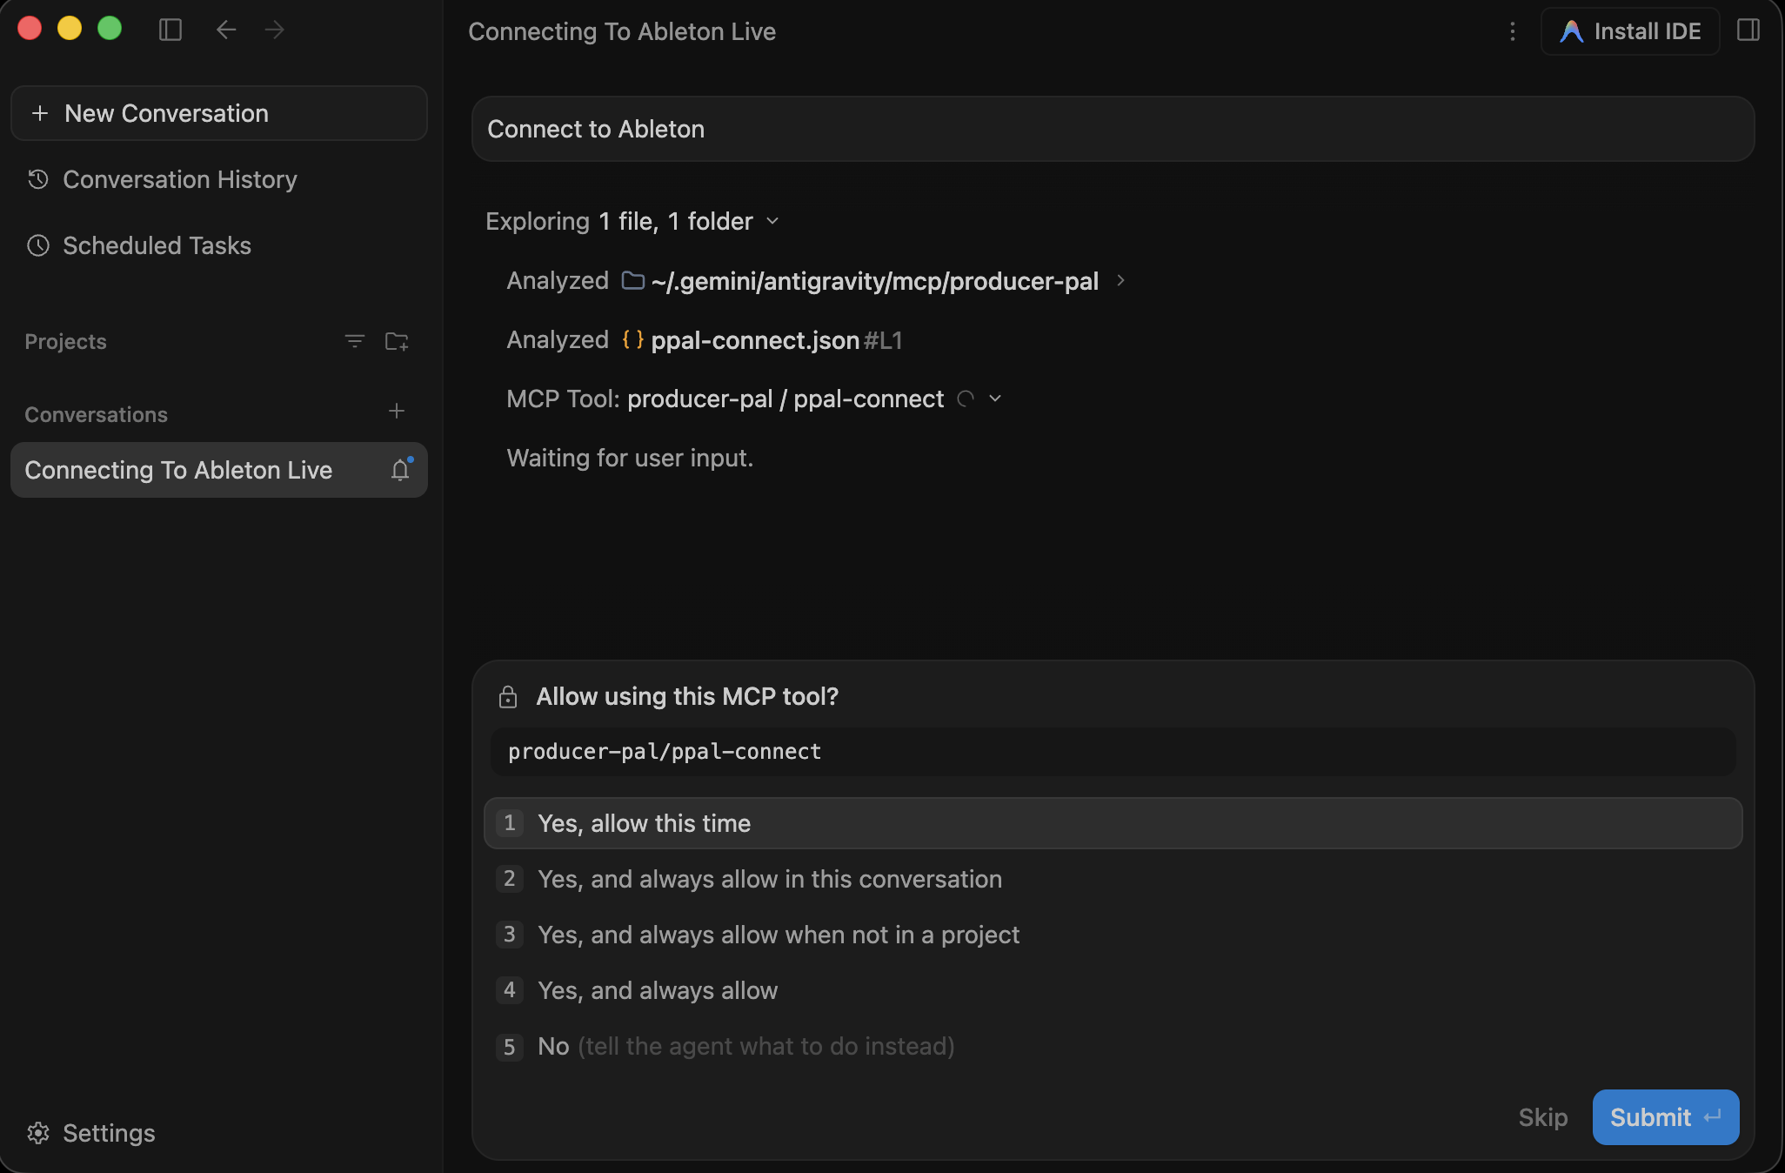Screen dimensions: 1785x1173
Task: Open the producer-pal folder path link
Action: (874, 281)
